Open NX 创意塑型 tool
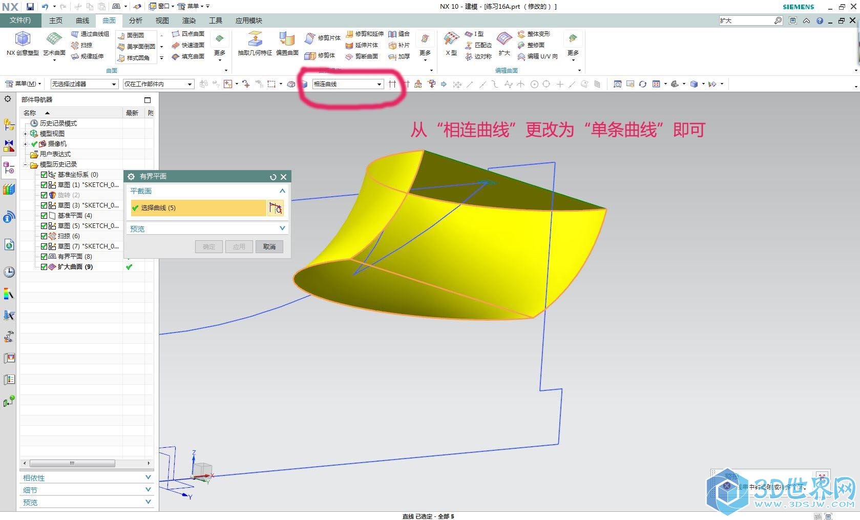Viewport: 860px width, 520px height. [x=23, y=44]
